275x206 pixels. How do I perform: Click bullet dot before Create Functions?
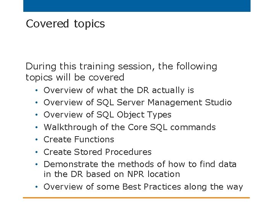[x=37, y=140]
